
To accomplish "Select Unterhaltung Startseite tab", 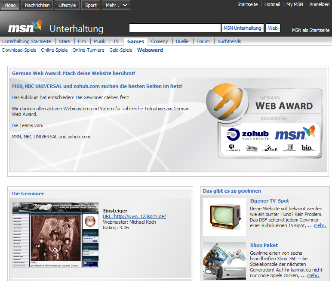I will pyautogui.click(x=27, y=41).
